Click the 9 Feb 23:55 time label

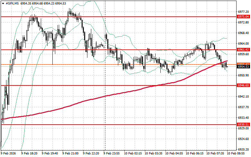pos(113,154)
